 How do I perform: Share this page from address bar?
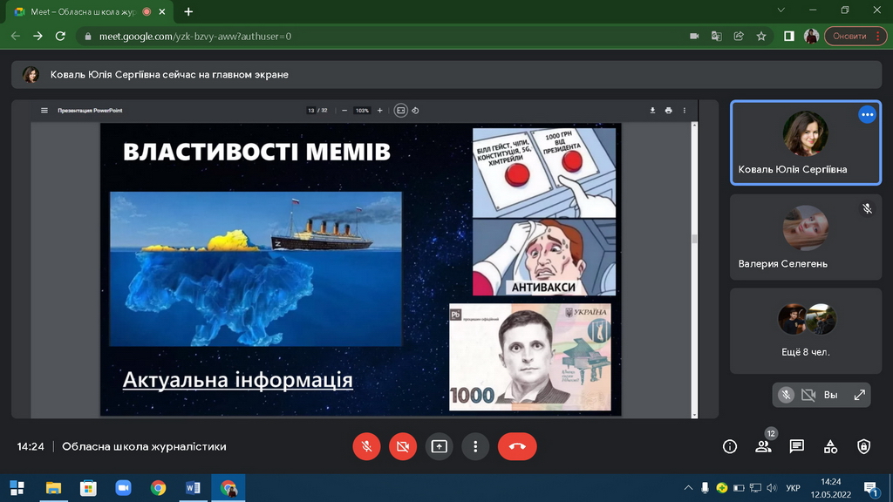[739, 36]
